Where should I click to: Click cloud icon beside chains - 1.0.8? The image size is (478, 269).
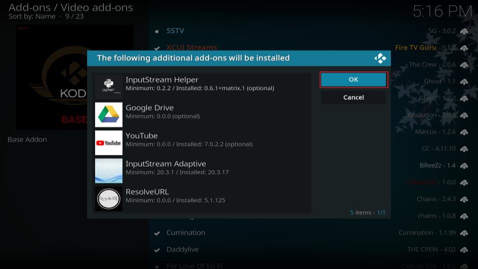(x=464, y=216)
